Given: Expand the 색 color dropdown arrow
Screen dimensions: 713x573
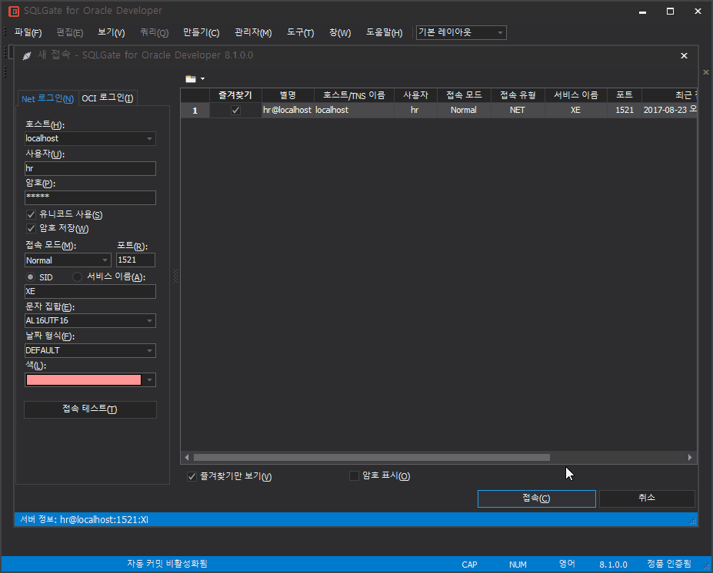Looking at the screenshot, I should [x=150, y=380].
